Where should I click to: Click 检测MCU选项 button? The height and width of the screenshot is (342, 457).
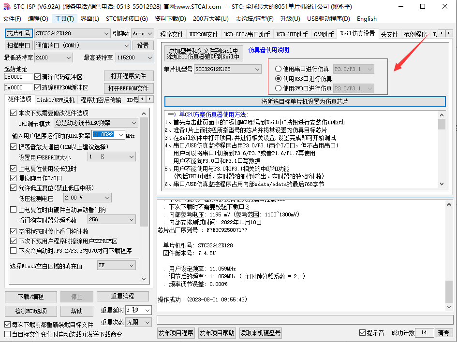(30, 311)
